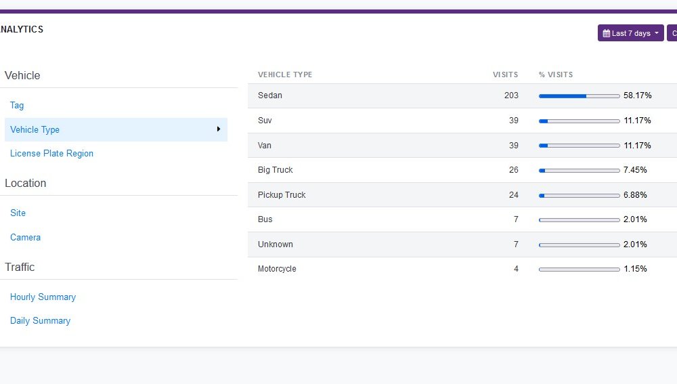This screenshot has width=677, height=384.
Task: Go to the Site location report
Action: click(18, 213)
